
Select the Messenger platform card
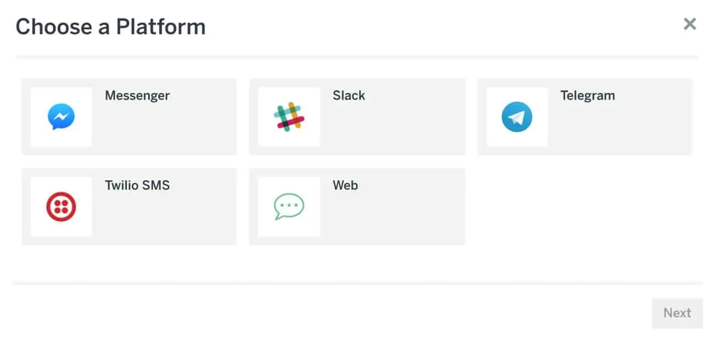tap(165, 126)
